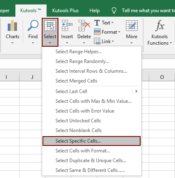Click the Format tools icon
The width and height of the screenshot is (175, 178).
tap(97, 32)
